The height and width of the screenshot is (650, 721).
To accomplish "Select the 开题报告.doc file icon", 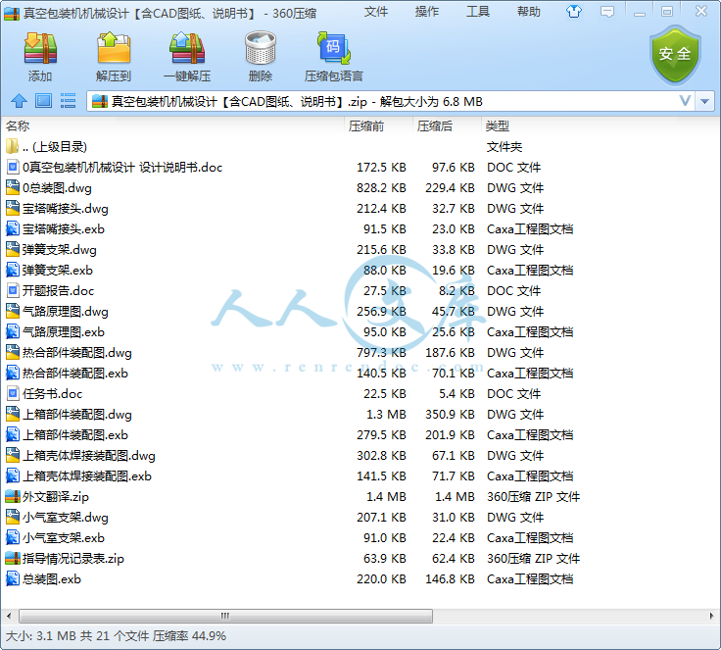I will tap(13, 290).
